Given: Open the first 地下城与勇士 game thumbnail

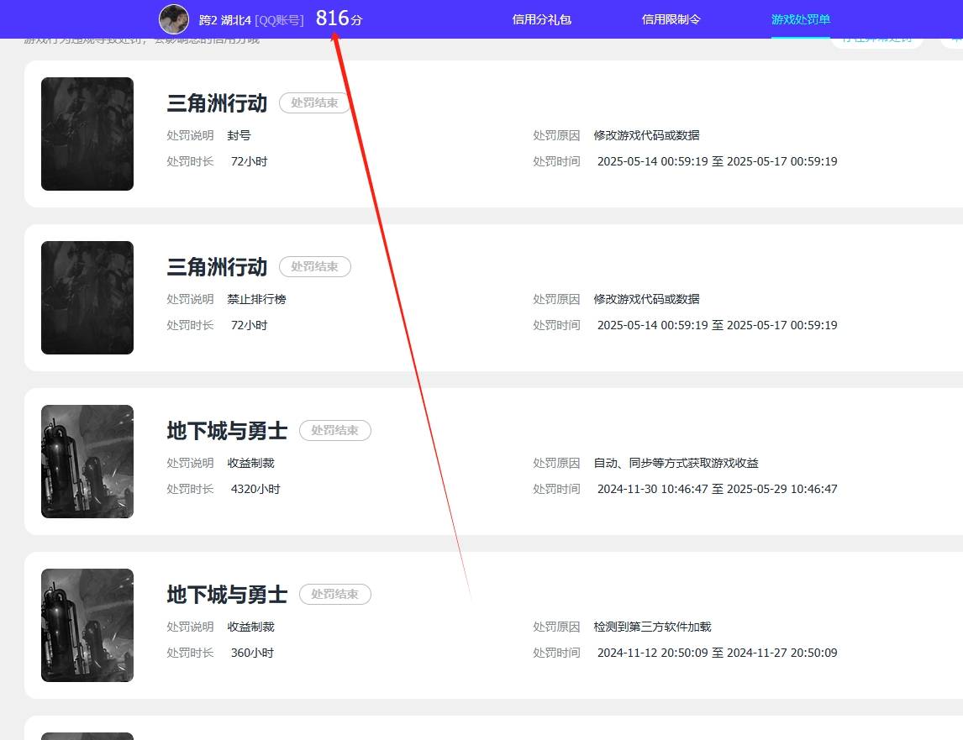Looking at the screenshot, I should (87, 461).
